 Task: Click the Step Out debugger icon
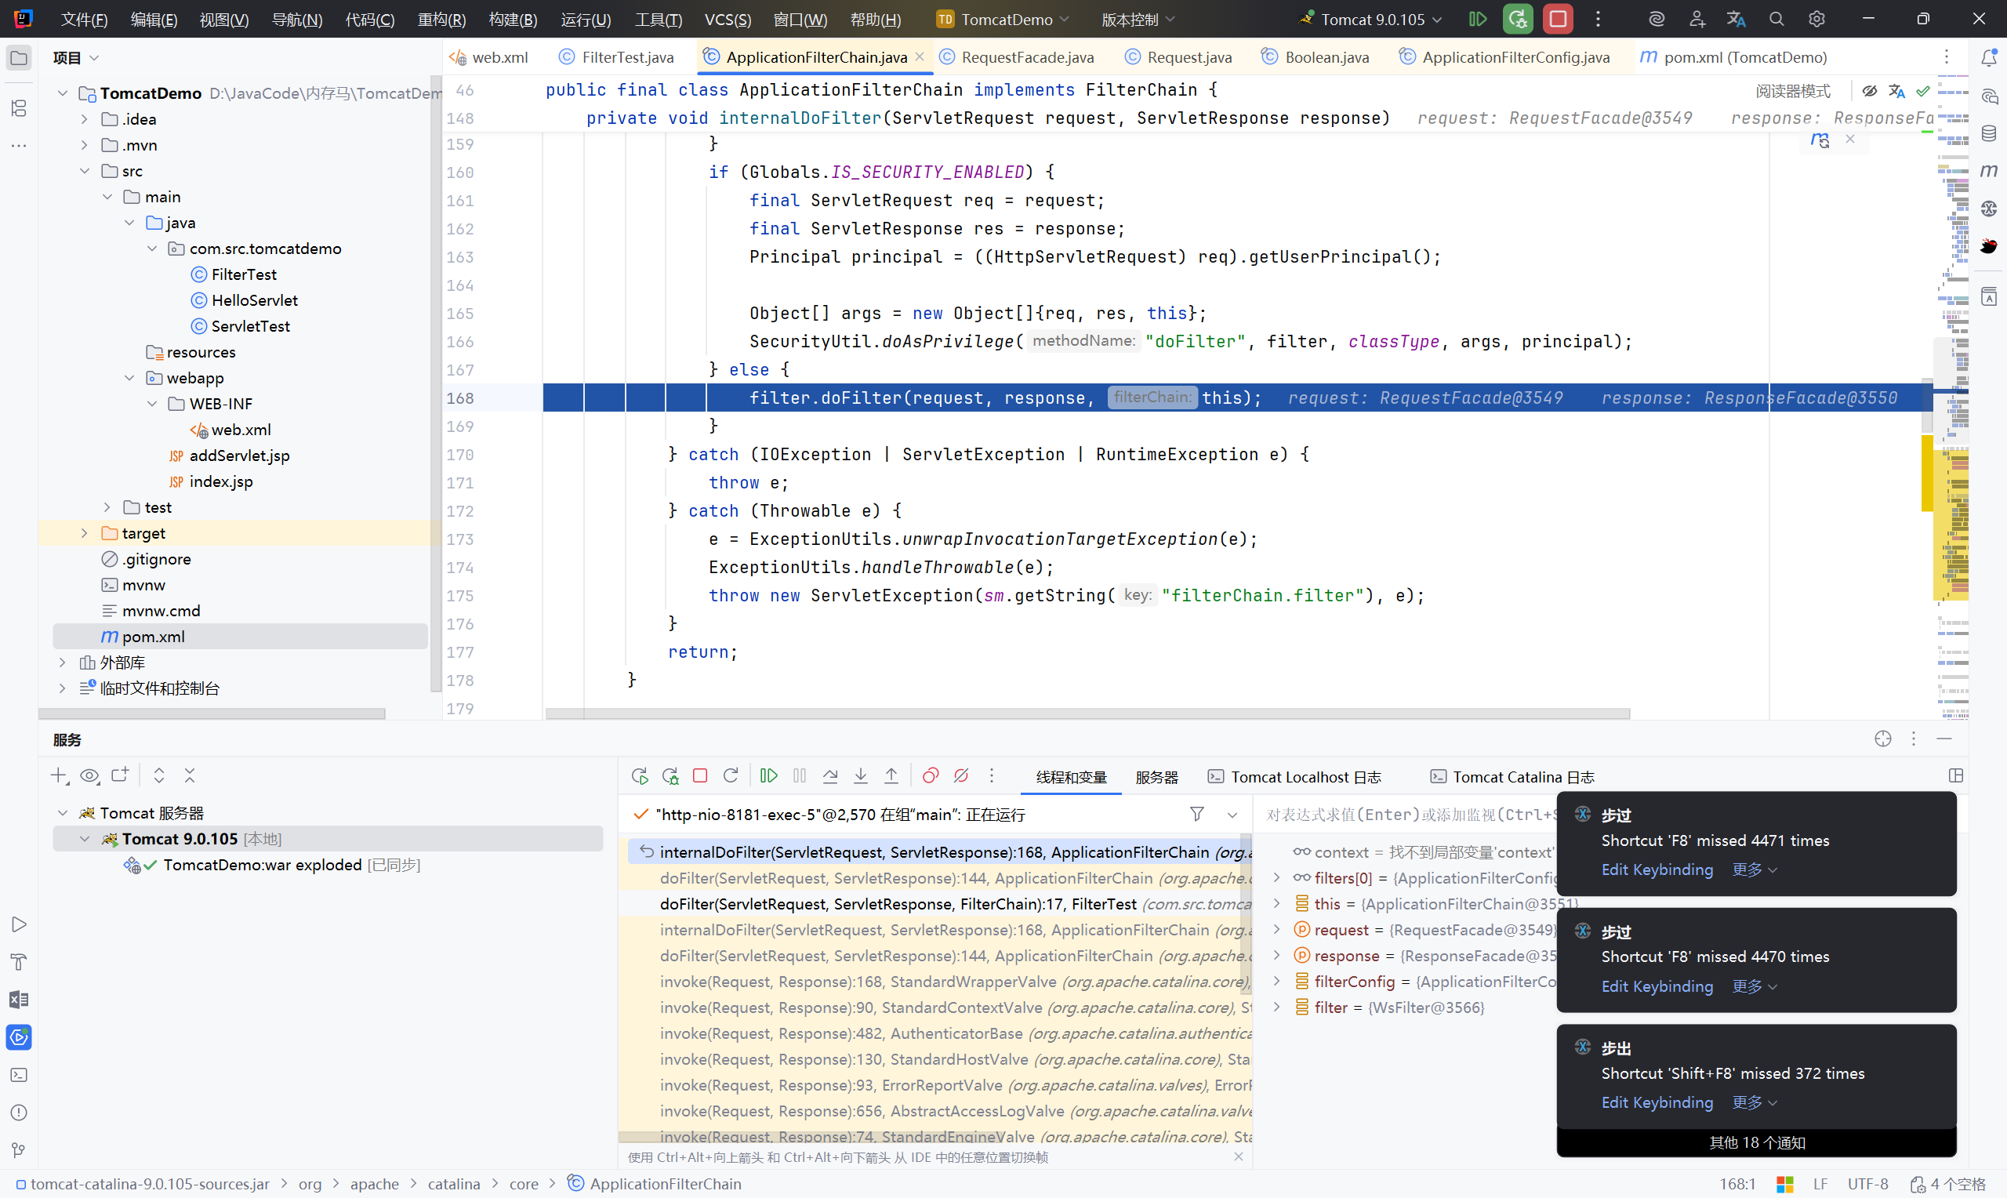click(x=891, y=775)
